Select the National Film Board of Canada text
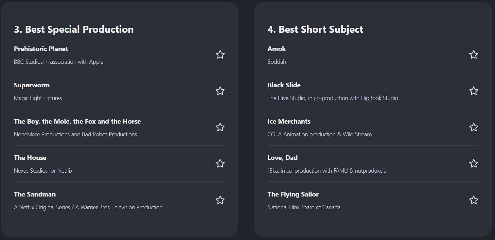This screenshot has width=495, height=240. click(304, 207)
